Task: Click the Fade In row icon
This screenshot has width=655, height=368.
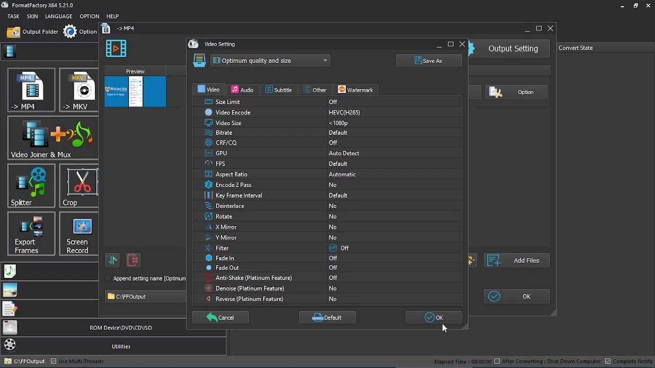Action: 208,258
